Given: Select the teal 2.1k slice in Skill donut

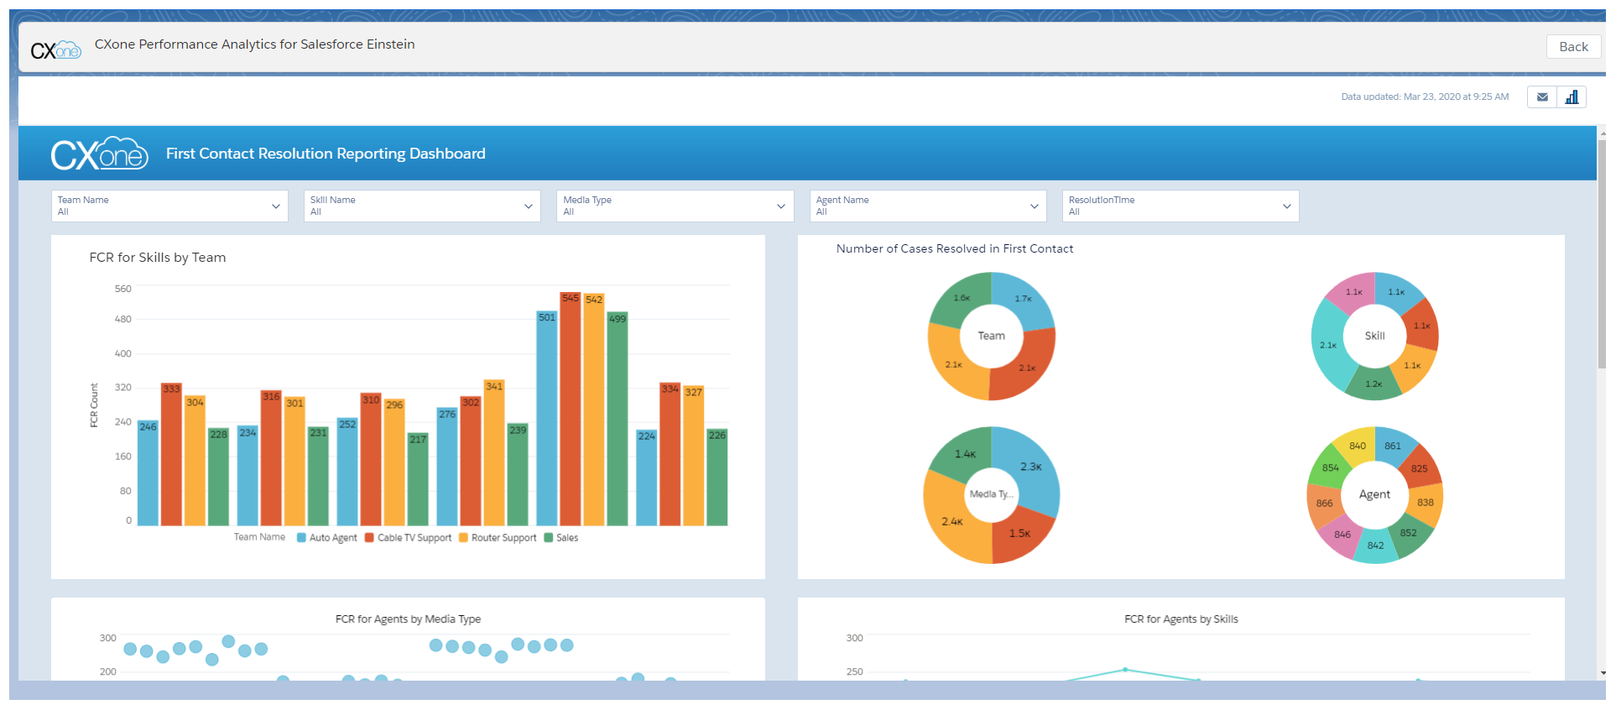Looking at the screenshot, I should (1328, 345).
